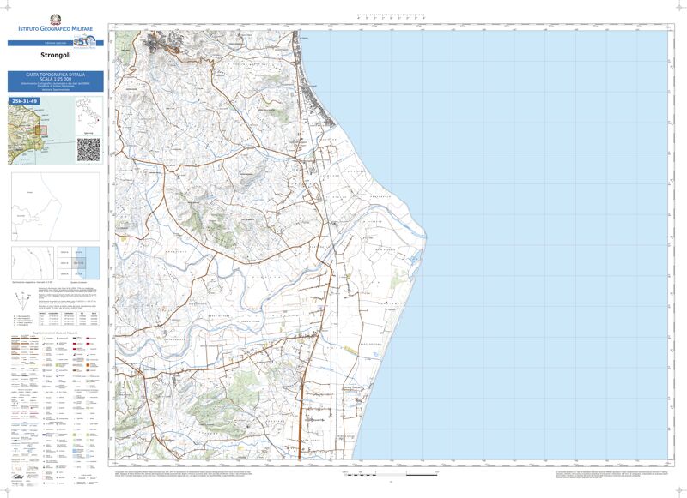Click the Istituto Geografico Militare heading
The width and height of the screenshot is (687, 498).
coord(55,29)
